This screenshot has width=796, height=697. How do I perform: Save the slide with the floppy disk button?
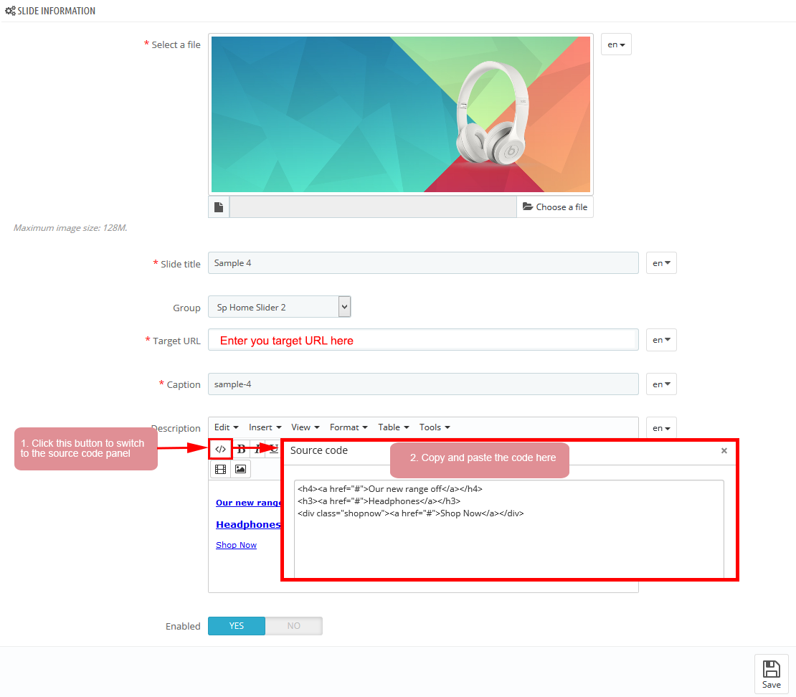point(771,674)
